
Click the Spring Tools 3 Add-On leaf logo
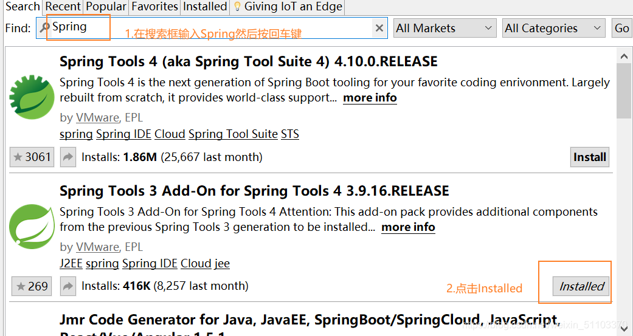[x=32, y=226]
